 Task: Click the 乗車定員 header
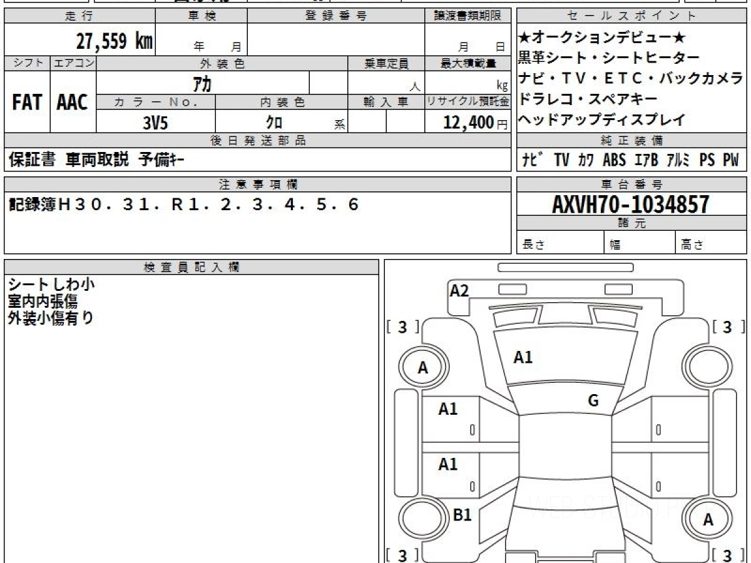pyautogui.click(x=386, y=63)
